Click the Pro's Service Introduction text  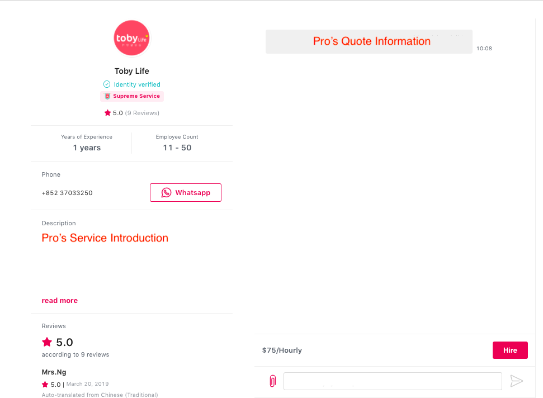[105, 238]
